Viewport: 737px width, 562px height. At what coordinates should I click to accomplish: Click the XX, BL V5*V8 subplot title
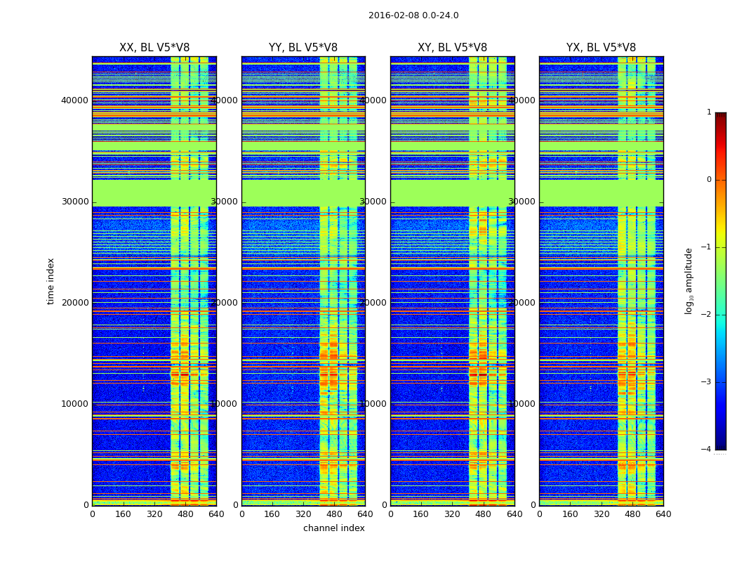[154, 48]
